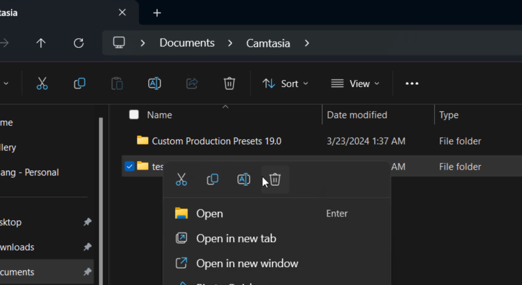Screen dimensions: 522x285
Task: Choose Open in the context menu
Action: [x=277, y=213]
